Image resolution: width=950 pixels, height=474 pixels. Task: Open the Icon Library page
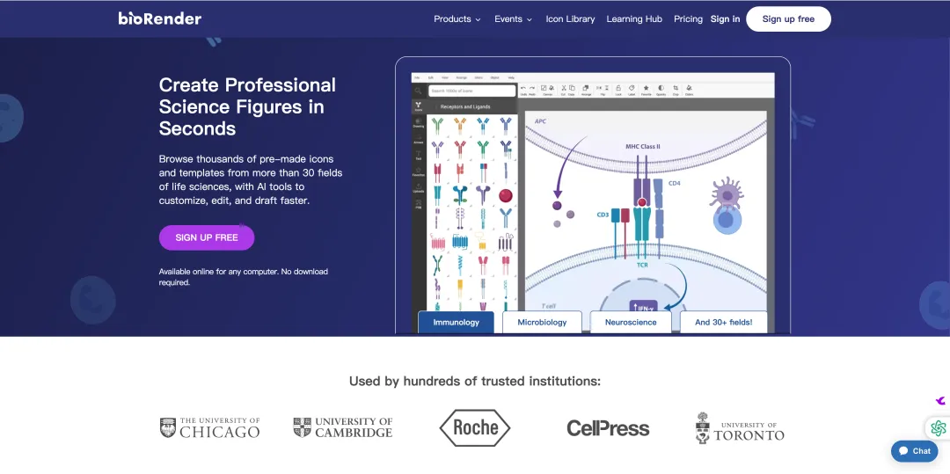(x=570, y=18)
